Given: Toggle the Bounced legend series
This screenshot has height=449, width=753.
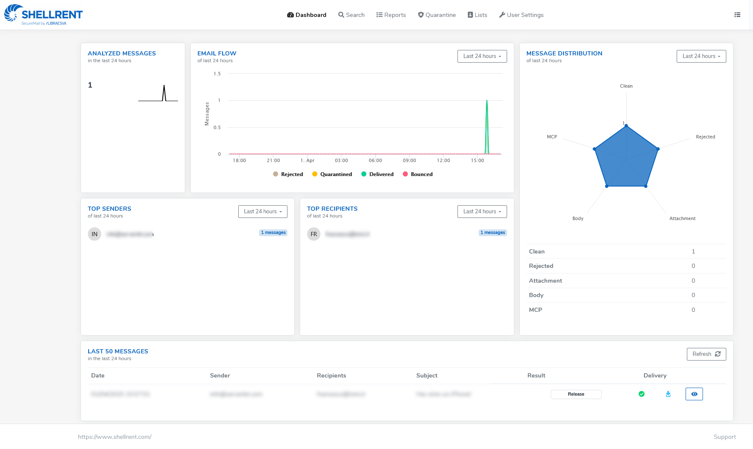Looking at the screenshot, I should (418, 174).
